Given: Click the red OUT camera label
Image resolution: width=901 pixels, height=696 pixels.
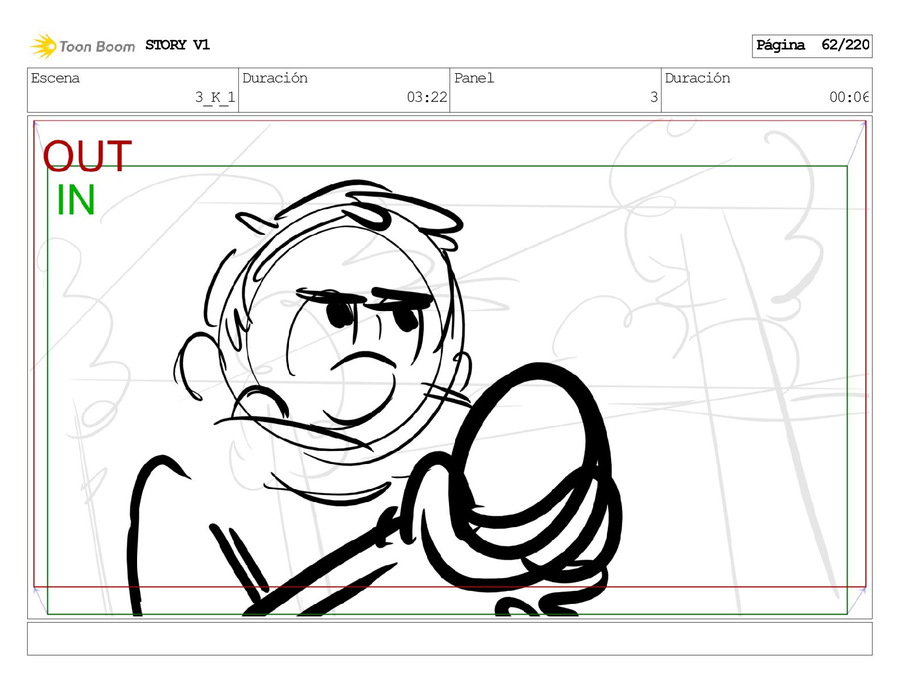Looking at the screenshot, I should pyautogui.click(x=88, y=156).
